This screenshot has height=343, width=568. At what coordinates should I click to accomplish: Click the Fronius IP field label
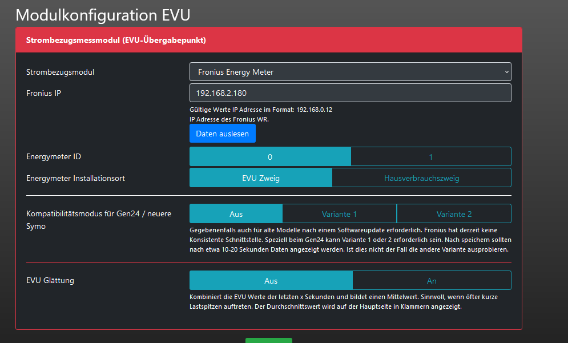point(44,92)
